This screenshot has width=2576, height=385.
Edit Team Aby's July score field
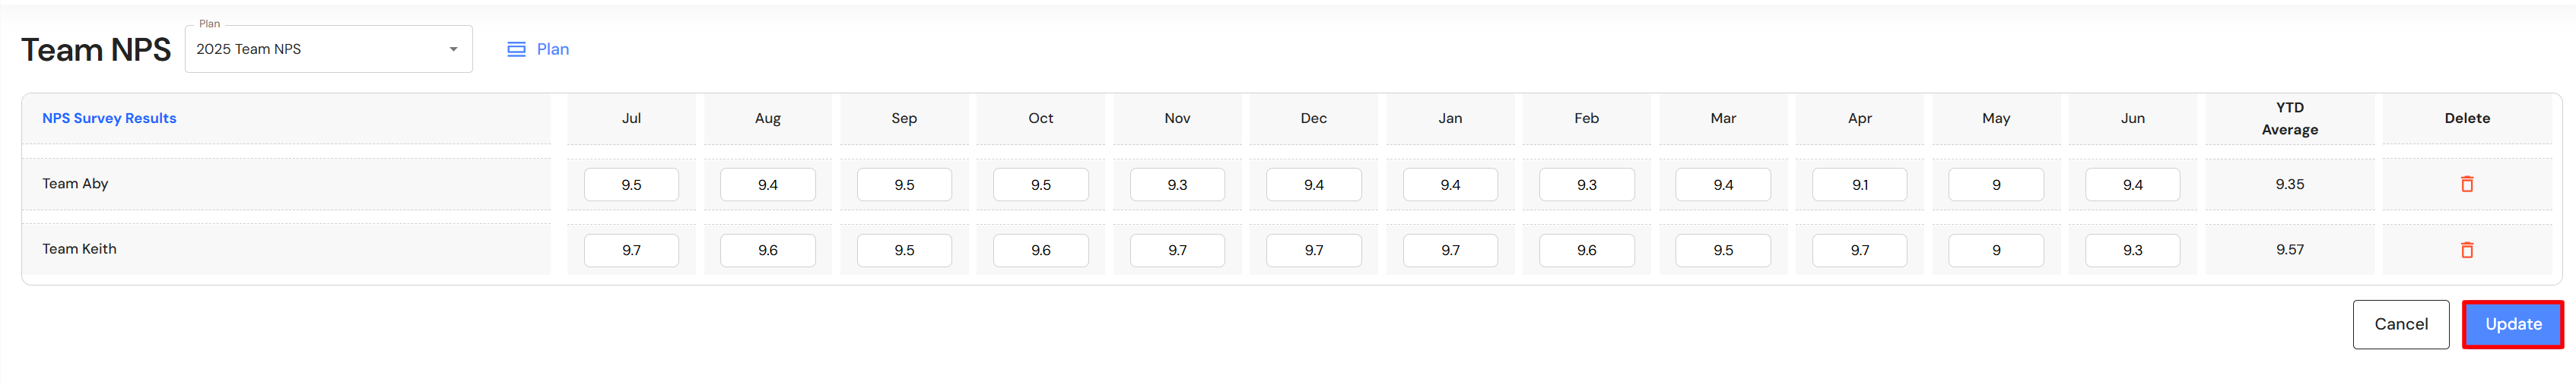[631, 185]
